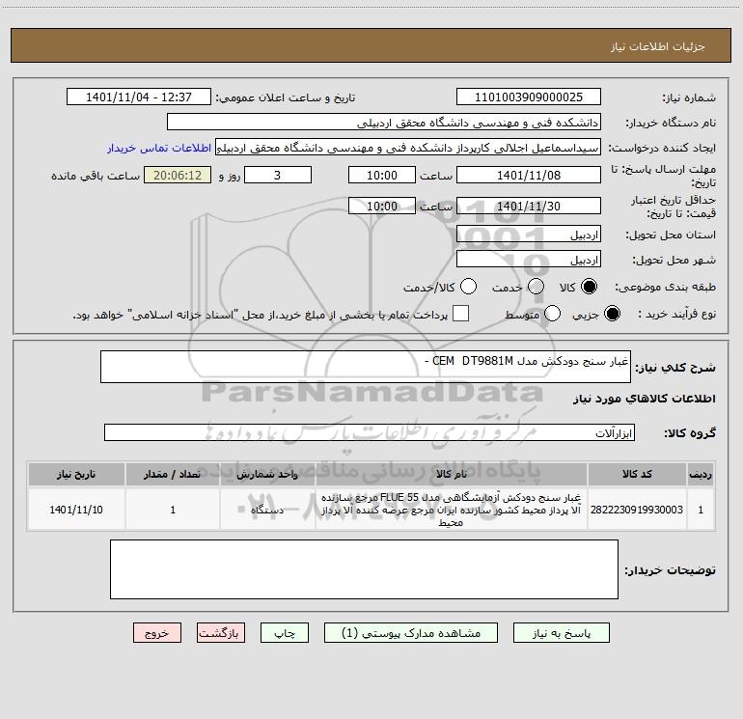Click the نام کالا column header
The height and width of the screenshot is (719, 743).
[452, 474]
